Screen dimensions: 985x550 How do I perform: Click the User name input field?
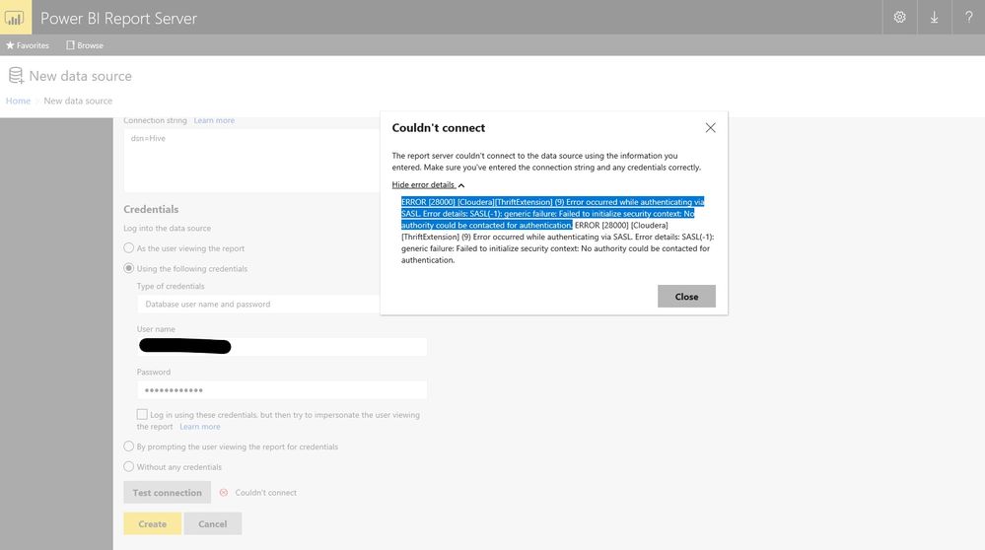pyautogui.click(x=282, y=347)
